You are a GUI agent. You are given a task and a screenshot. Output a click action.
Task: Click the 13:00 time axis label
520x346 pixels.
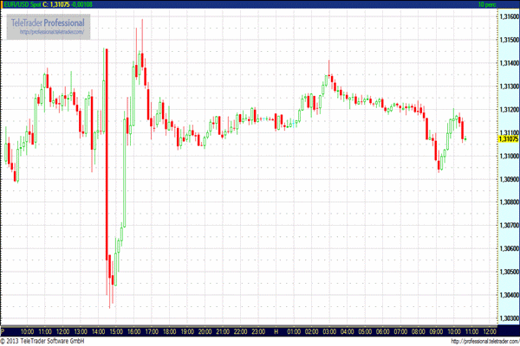click(81, 331)
